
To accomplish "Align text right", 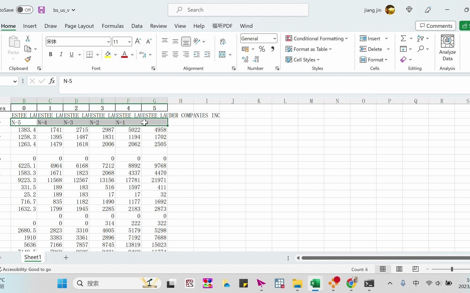I will click(x=186, y=54).
